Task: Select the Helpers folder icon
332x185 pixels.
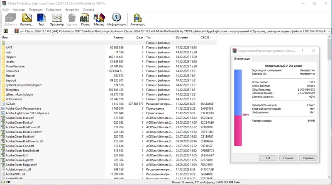Action: (3, 57)
